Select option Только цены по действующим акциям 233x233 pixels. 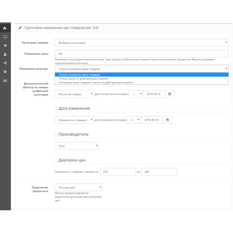(x=83, y=79)
